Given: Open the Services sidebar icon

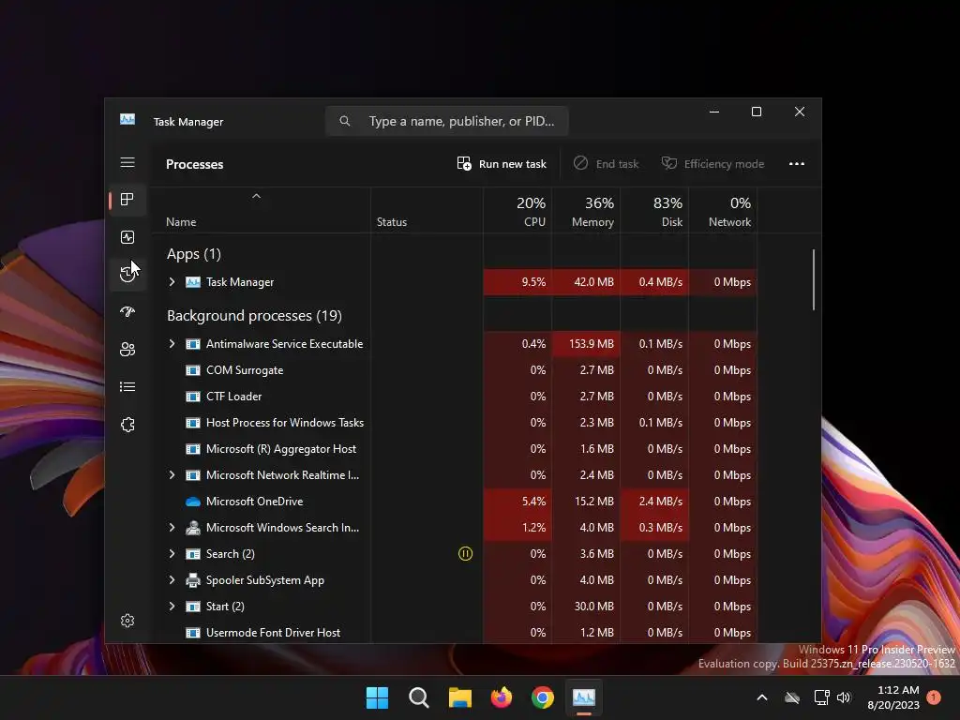Looking at the screenshot, I should tap(127, 425).
